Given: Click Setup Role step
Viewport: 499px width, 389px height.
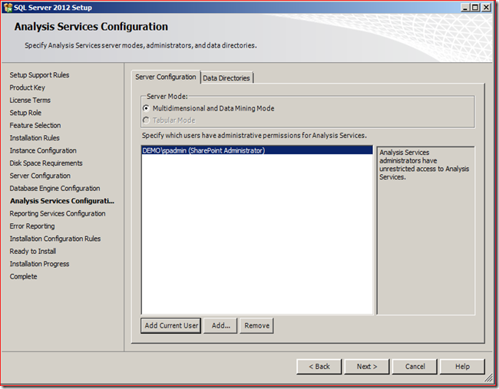Looking at the screenshot, I should pyautogui.click(x=25, y=113).
